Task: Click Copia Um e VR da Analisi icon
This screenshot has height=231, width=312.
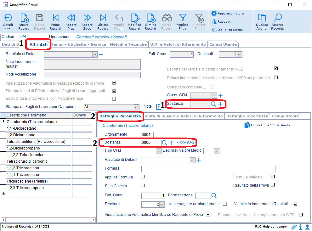Action: coord(247,125)
